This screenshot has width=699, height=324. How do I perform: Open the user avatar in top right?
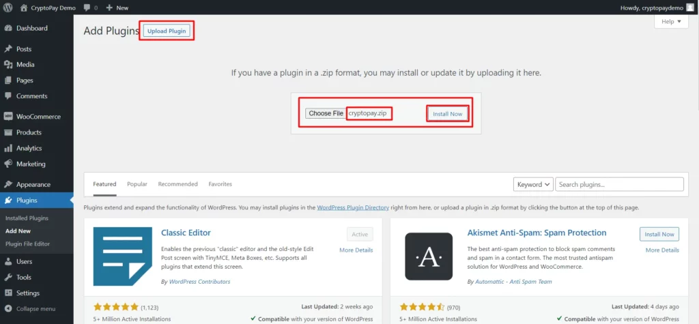[x=690, y=8]
